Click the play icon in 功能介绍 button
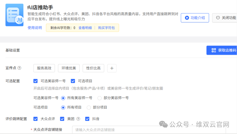 187,18
